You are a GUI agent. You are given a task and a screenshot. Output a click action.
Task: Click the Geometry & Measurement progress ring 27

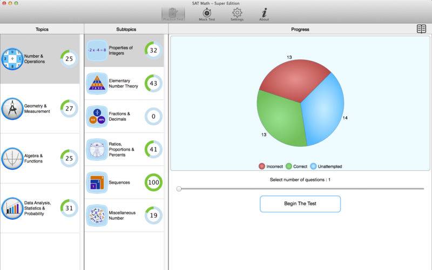pyautogui.click(x=69, y=109)
